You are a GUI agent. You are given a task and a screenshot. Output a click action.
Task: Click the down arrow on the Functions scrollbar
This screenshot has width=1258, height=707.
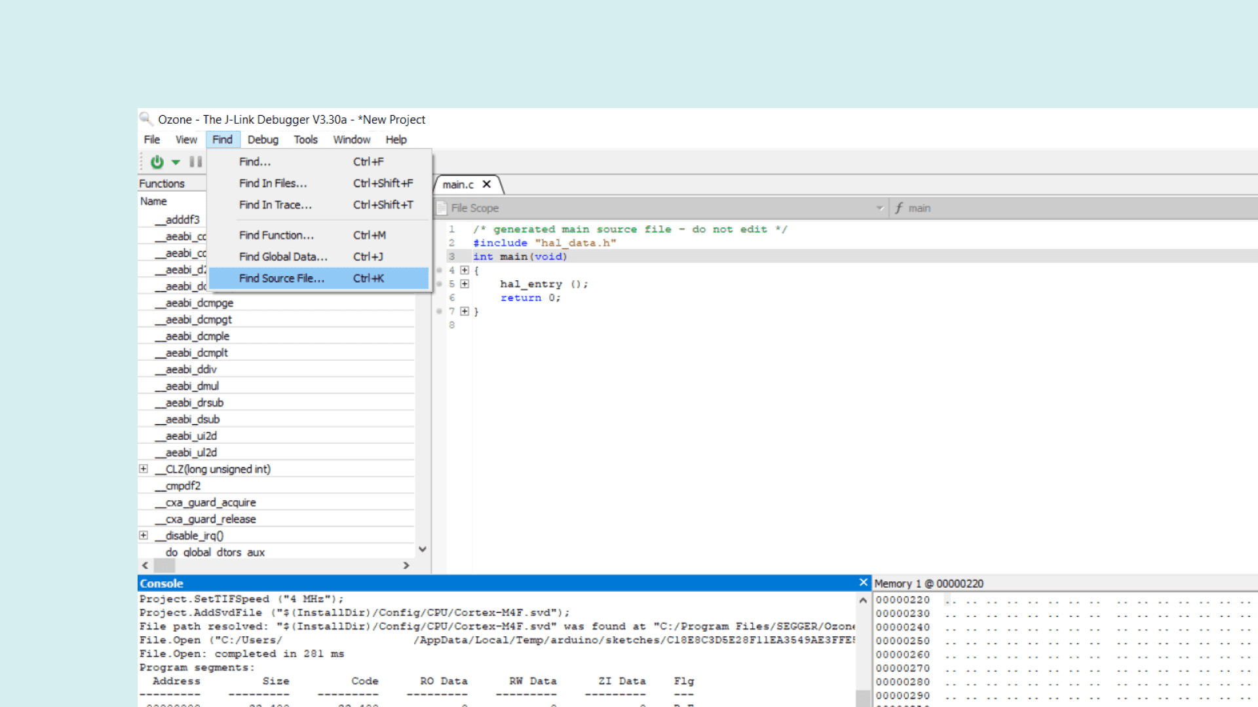[423, 549]
